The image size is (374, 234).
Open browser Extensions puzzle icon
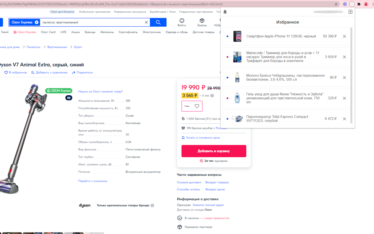pos(359,4)
